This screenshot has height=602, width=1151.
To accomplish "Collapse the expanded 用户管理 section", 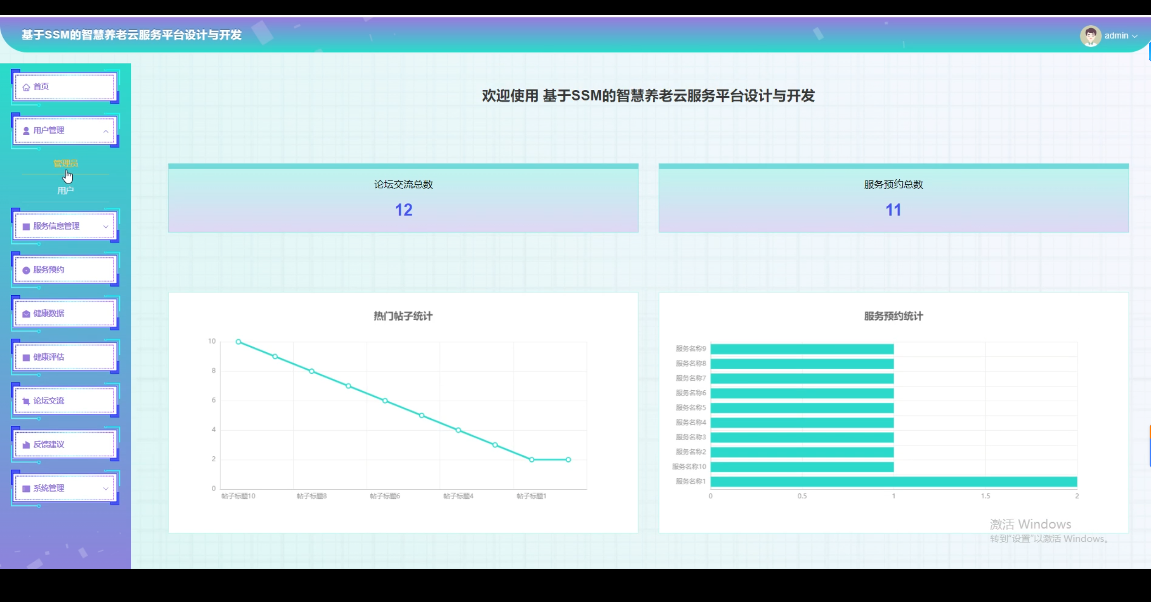I will (106, 130).
